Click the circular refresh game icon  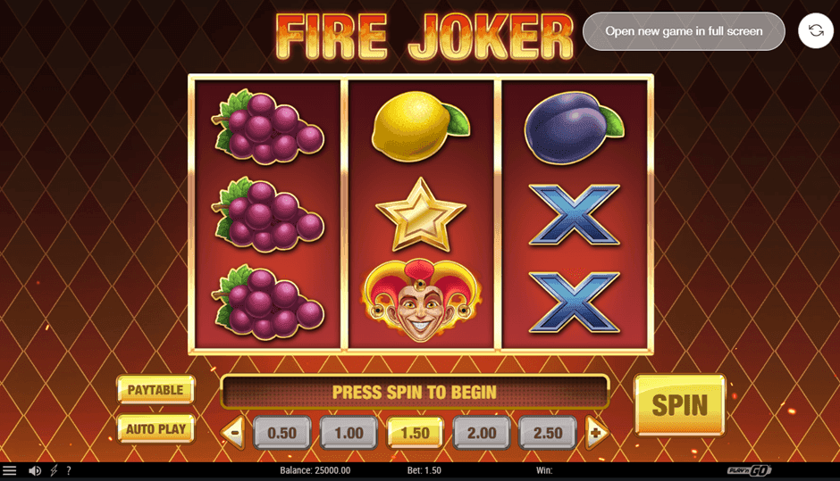(x=816, y=31)
